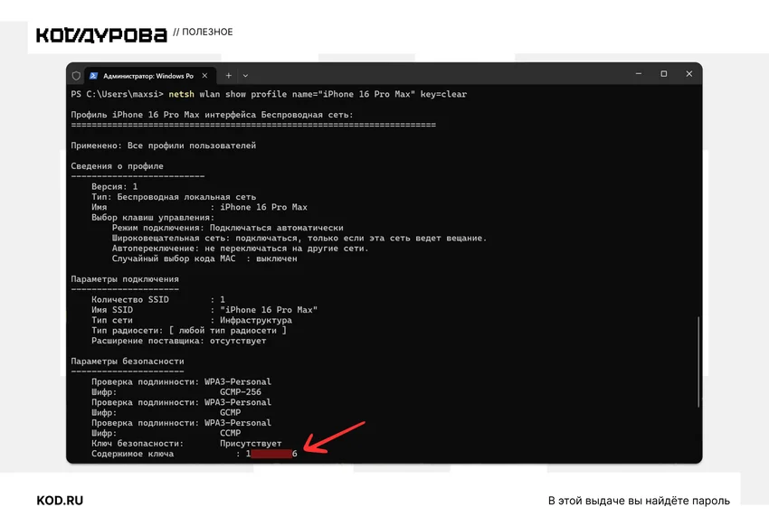Click the 'Содержимое ключа' label
This screenshot has height=526, width=769.
pos(132,454)
